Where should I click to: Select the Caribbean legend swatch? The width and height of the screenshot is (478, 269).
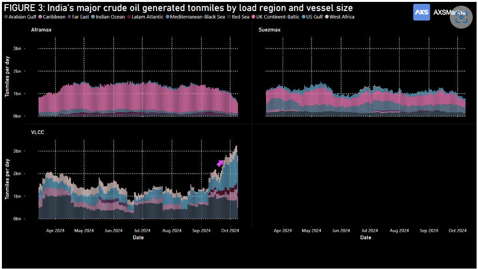40,17
